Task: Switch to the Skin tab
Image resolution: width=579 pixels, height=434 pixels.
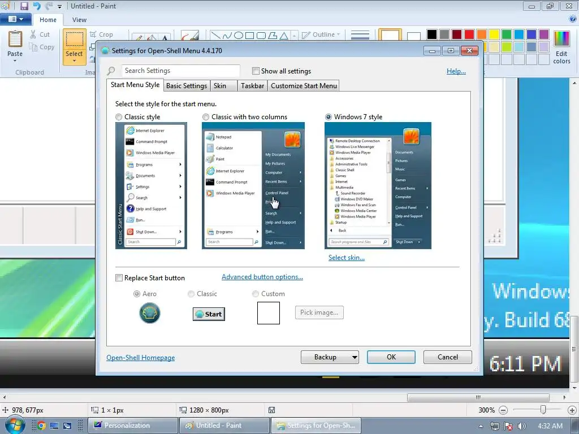Action: pyautogui.click(x=224, y=86)
